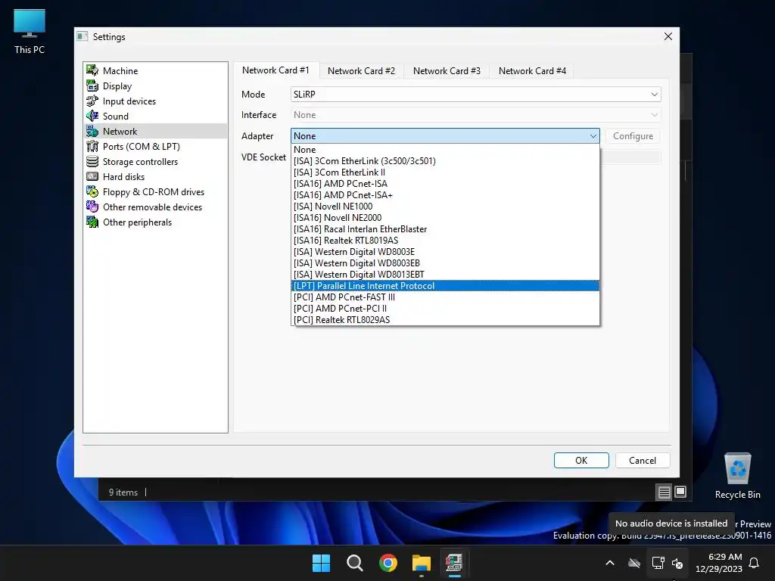Open taskbar Search icon
This screenshot has height=581, width=775.
point(354,563)
